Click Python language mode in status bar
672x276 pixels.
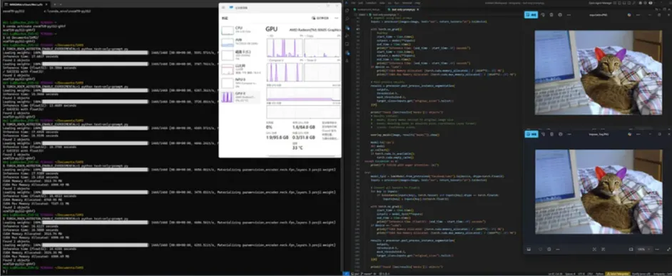pyautogui.click(x=599, y=273)
